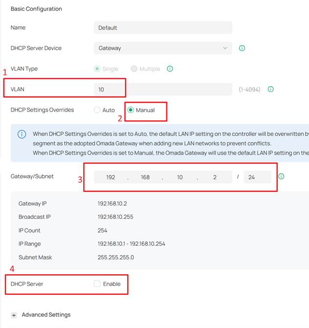Click Gateway IP value 192.168.10.2
The width and height of the screenshot is (309, 328).
click(112, 204)
